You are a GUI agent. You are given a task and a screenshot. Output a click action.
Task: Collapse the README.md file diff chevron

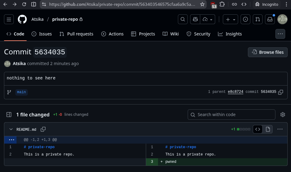11,129
